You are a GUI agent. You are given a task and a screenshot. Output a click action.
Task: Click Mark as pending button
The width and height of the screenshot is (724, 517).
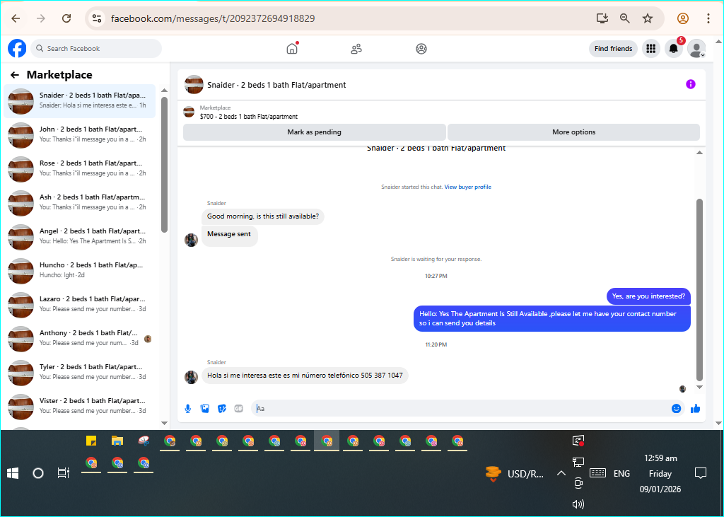click(x=315, y=132)
